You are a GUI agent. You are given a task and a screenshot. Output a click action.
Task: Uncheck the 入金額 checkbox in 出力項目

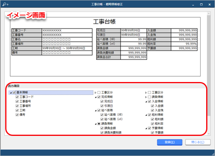[x=152, y=106]
